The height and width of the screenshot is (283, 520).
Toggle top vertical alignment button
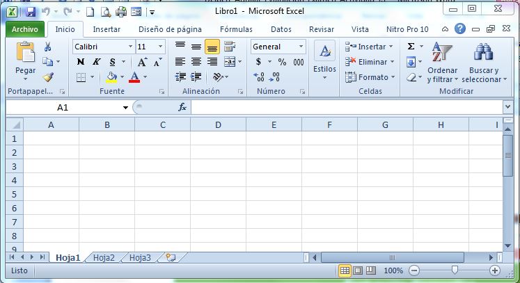180,45
